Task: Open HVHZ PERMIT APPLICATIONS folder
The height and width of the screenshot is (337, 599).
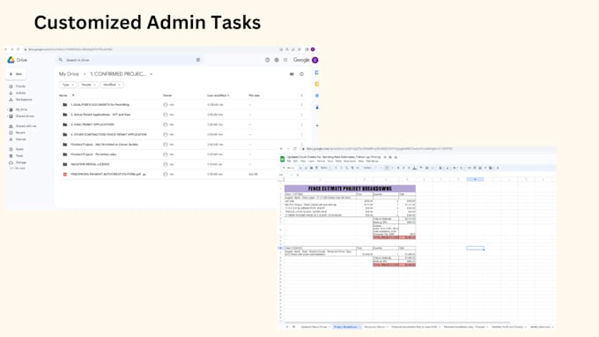Action: coord(92,124)
